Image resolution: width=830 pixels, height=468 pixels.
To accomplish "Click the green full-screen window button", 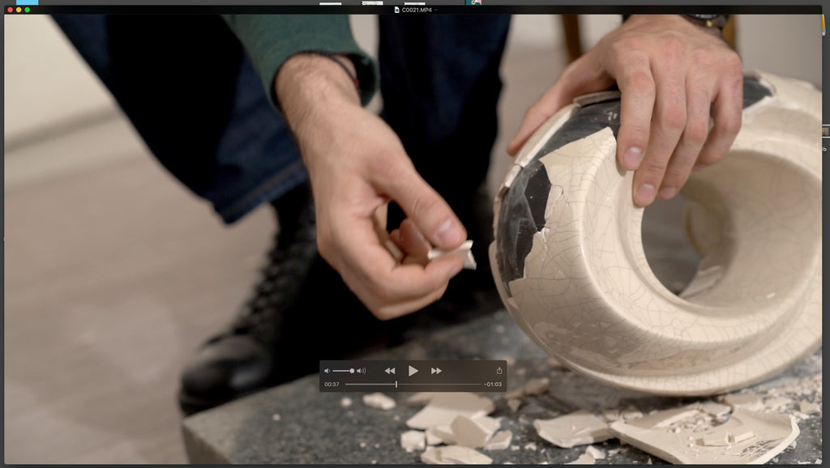I will tap(27, 10).
